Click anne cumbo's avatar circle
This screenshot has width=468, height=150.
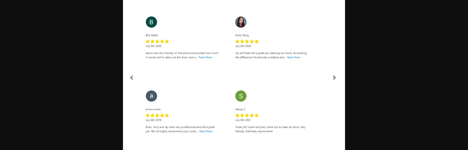pos(151,96)
